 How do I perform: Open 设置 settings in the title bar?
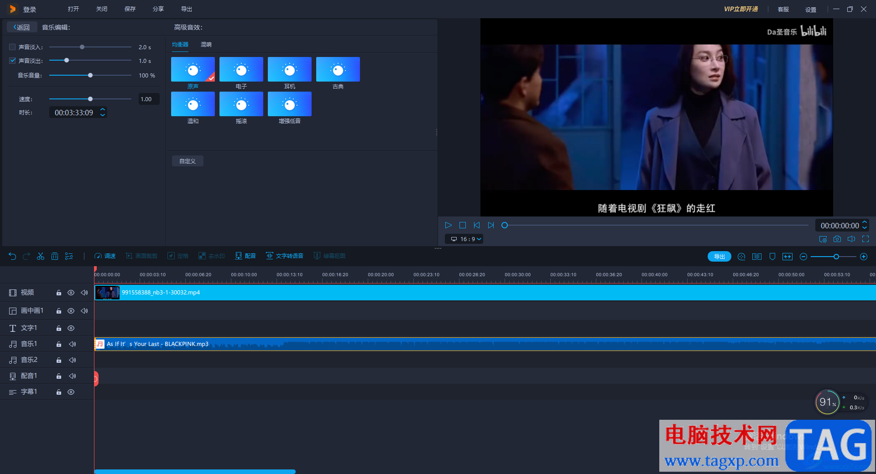coord(811,10)
